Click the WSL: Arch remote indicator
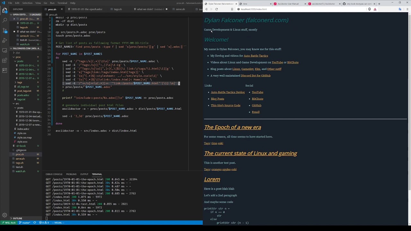Screen dimensions: 411x231 8,223
